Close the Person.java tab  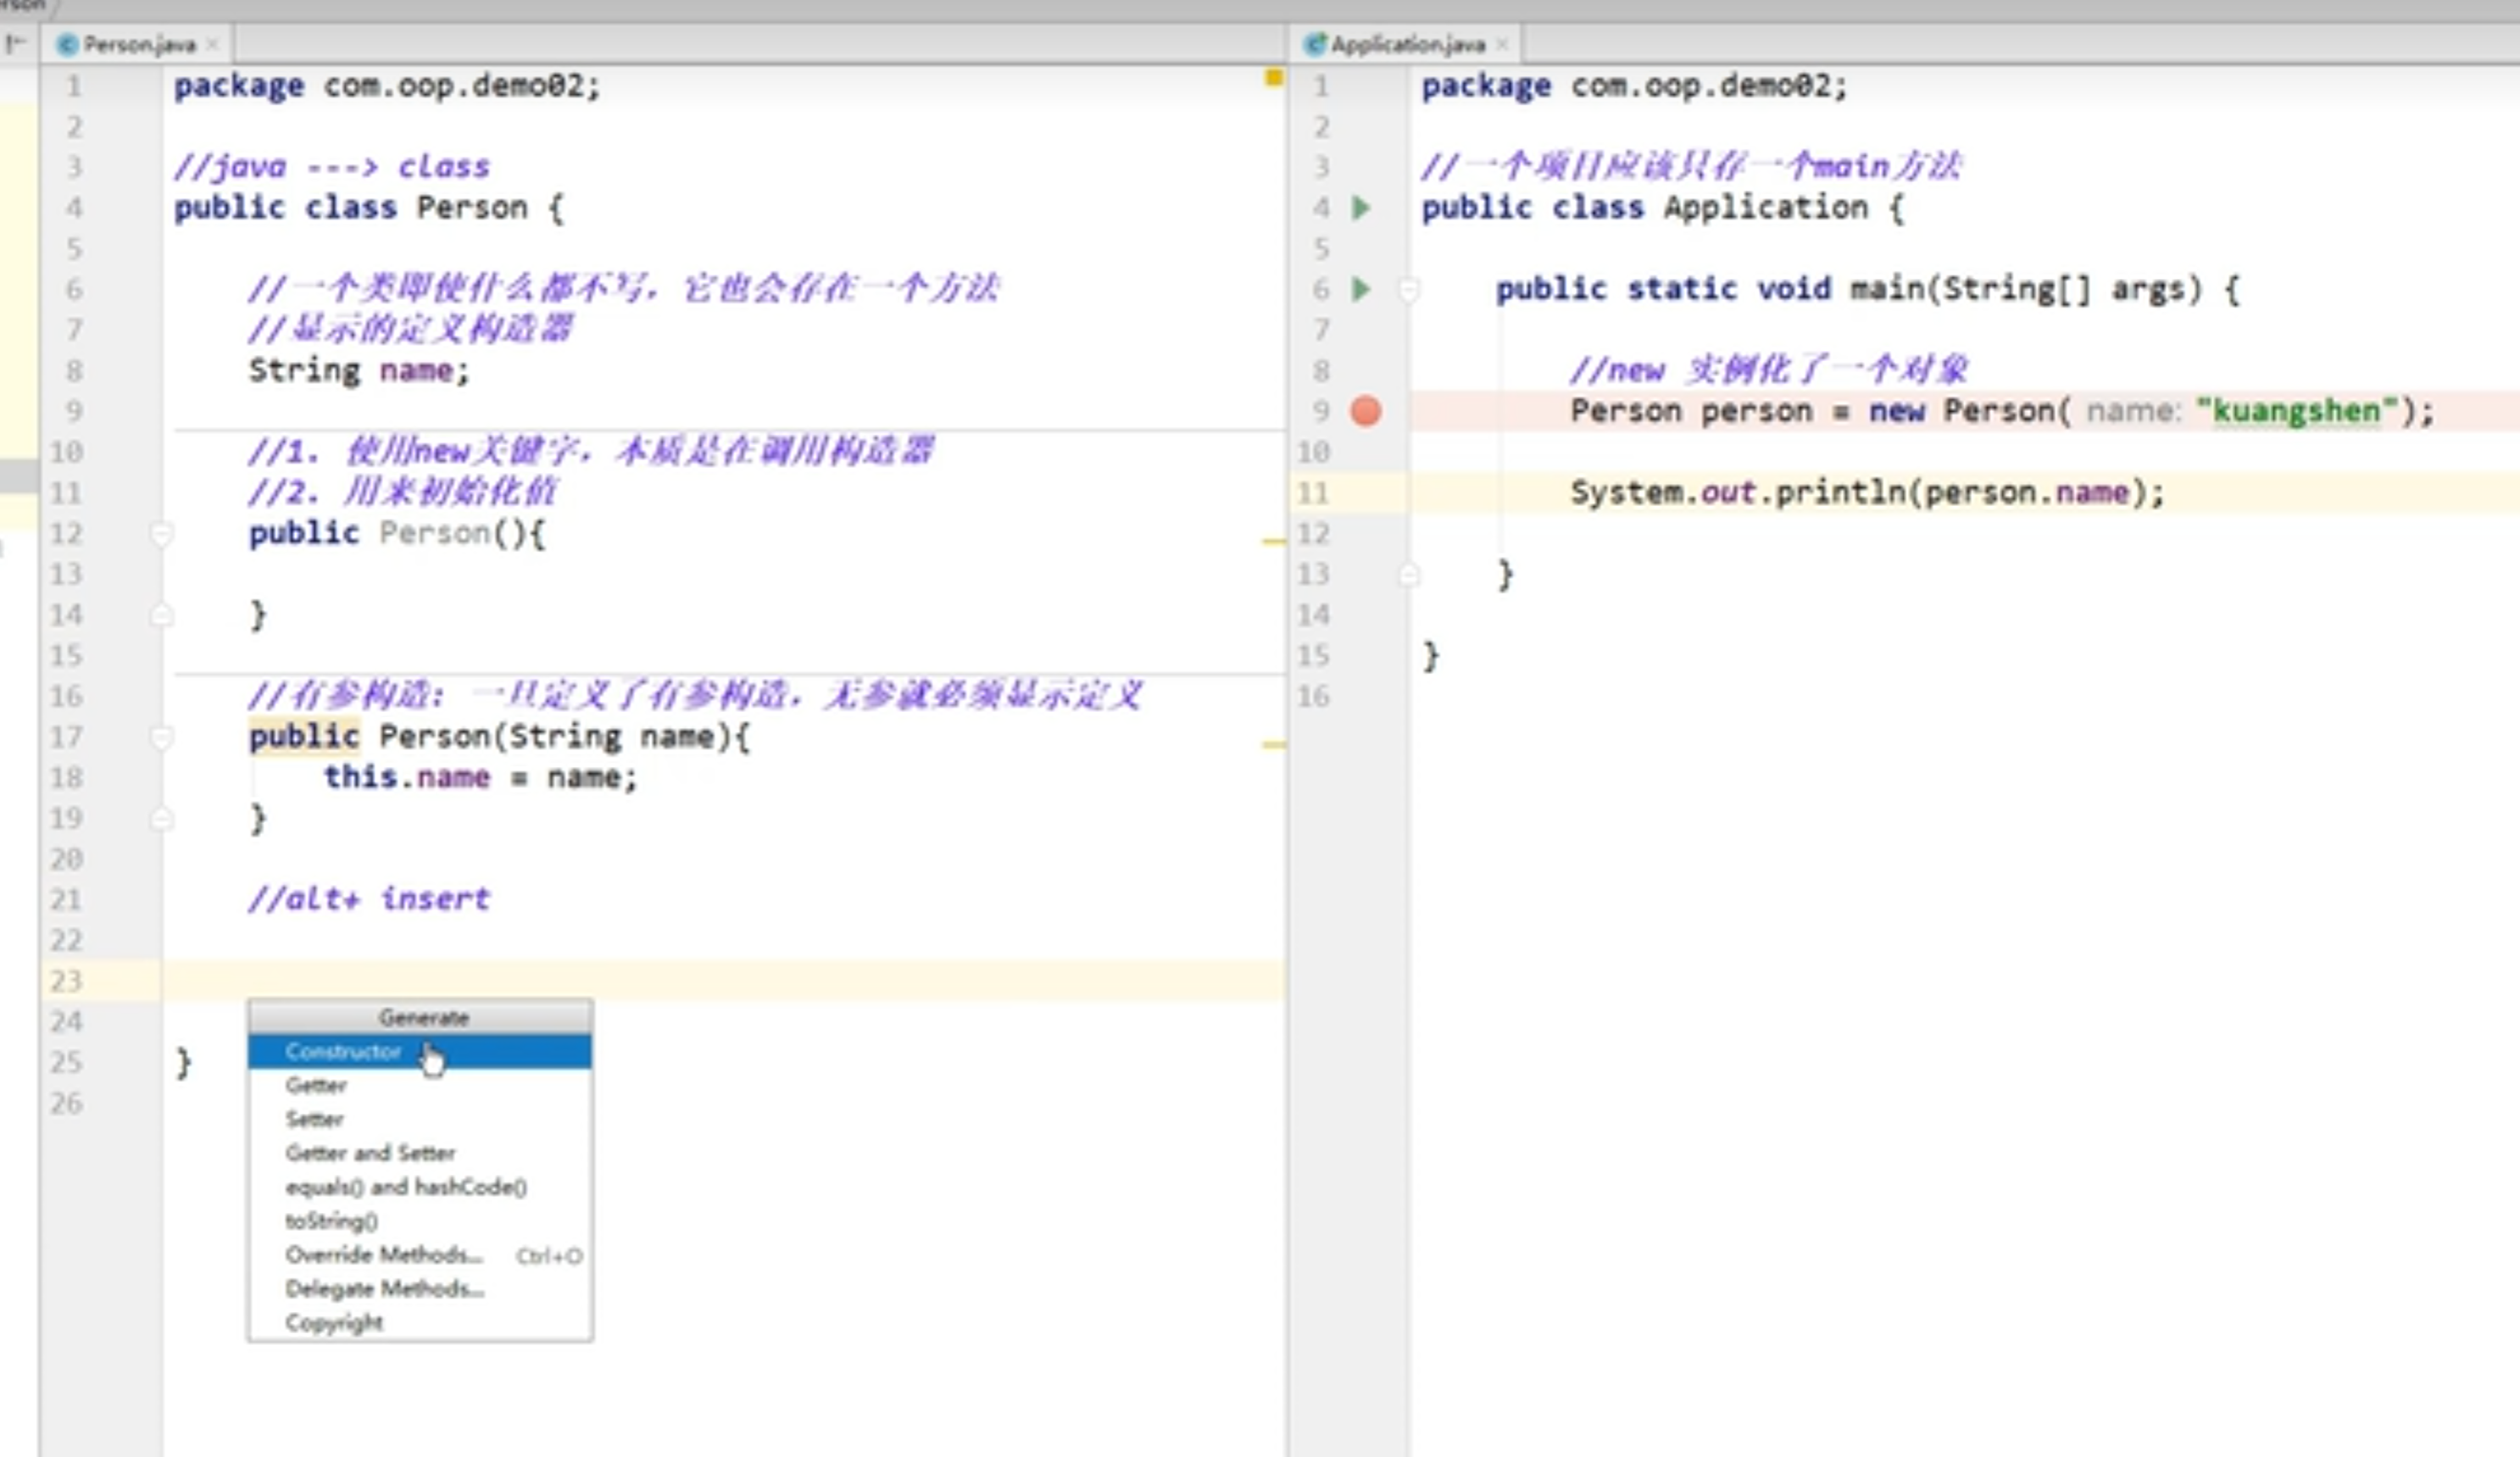coord(212,44)
